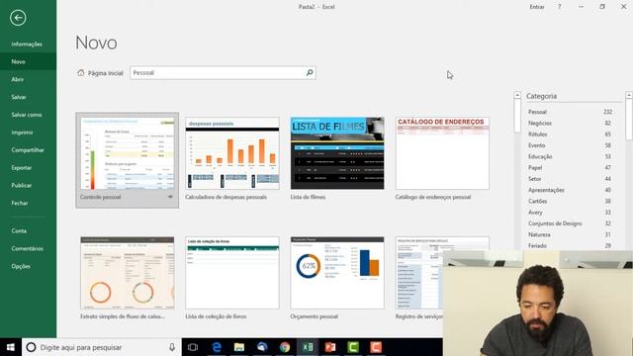
Task: Open Lista de coleção de livros template
Action: (x=232, y=278)
